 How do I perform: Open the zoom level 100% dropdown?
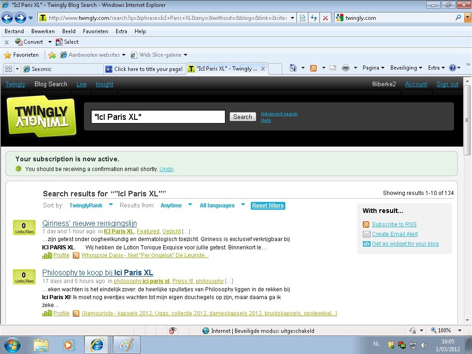pos(460,330)
